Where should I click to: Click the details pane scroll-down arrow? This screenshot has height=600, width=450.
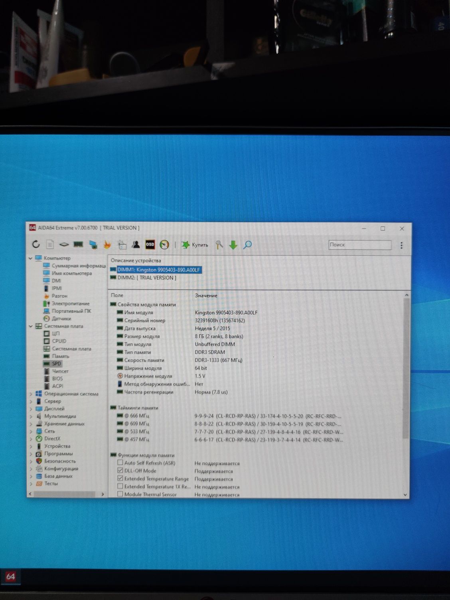406,495
